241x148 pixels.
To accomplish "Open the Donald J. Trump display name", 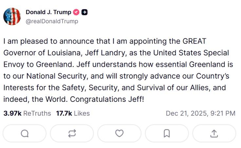I will (x=48, y=12).
